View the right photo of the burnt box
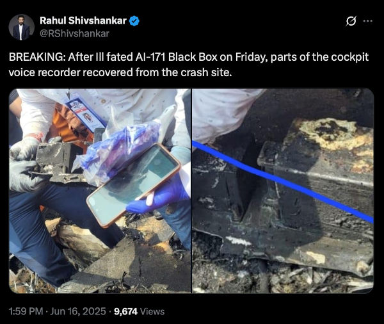Image resolution: width=384 pixels, height=324 pixels. 283,191
